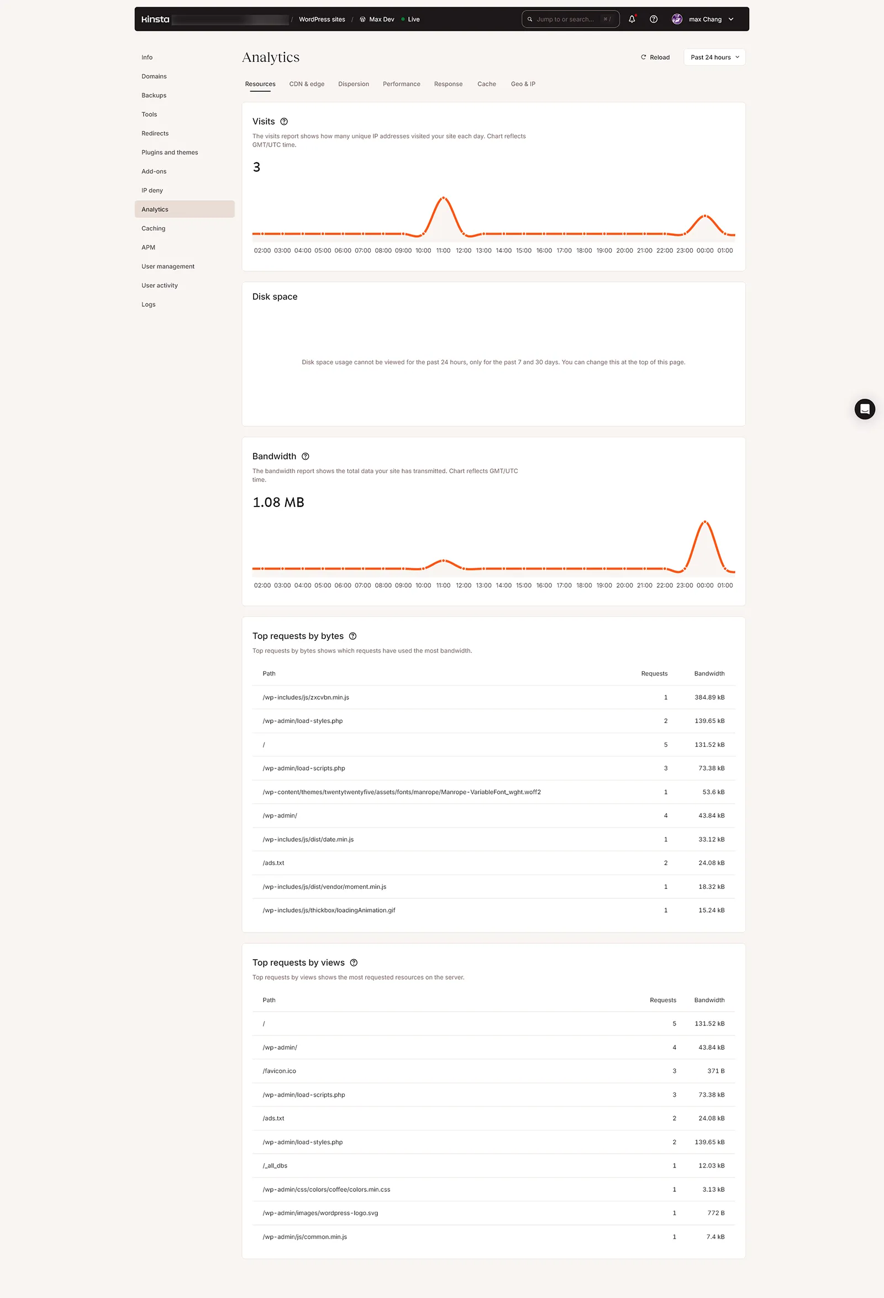Open User management in the sidebar
The height and width of the screenshot is (1298, 884).
[x=185, y=266]
